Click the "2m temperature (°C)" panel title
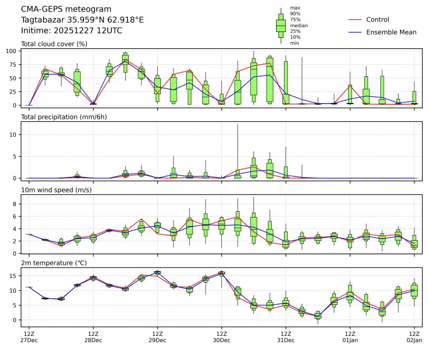This screenshot has width=428, height=349. pyautogui.click(x=53, y=263)
